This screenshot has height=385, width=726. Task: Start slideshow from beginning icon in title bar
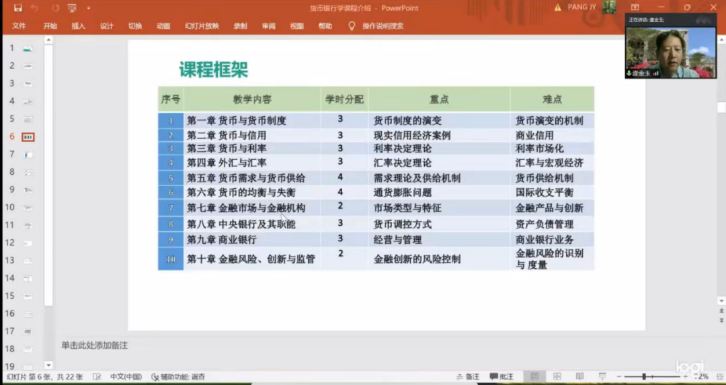(72, 8)
